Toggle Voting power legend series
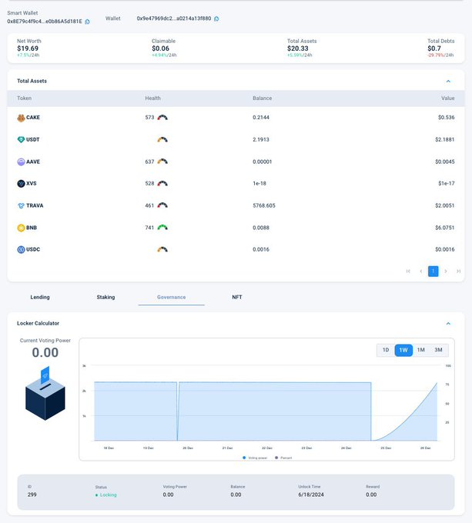472x523 pixels. click(255, 458)
